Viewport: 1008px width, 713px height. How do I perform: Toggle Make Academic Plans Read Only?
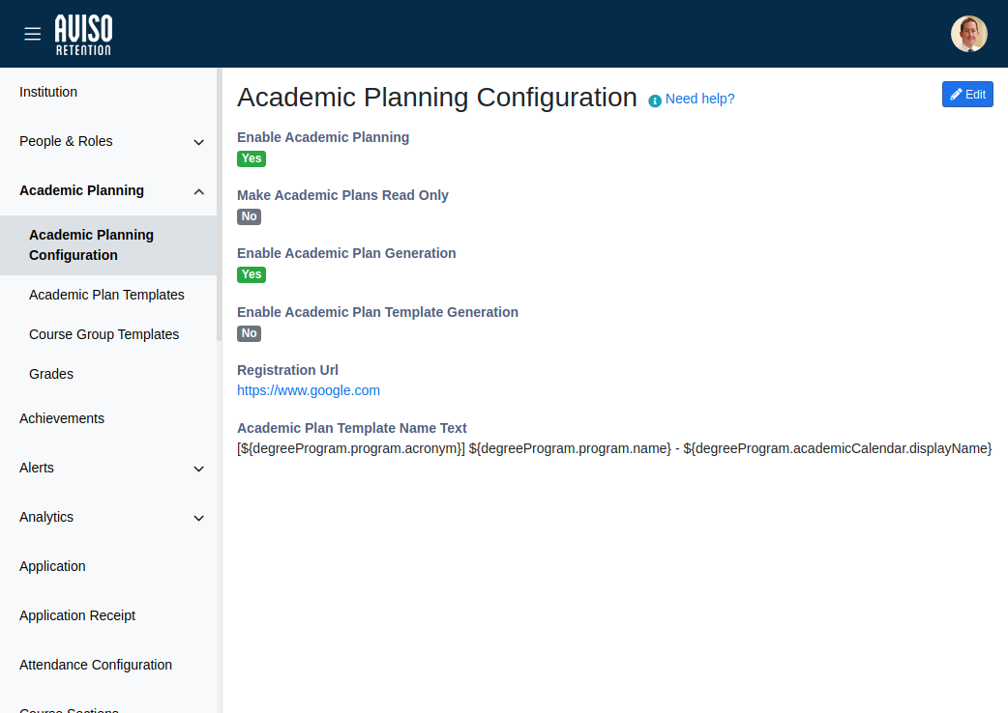[x=249, y=216]
